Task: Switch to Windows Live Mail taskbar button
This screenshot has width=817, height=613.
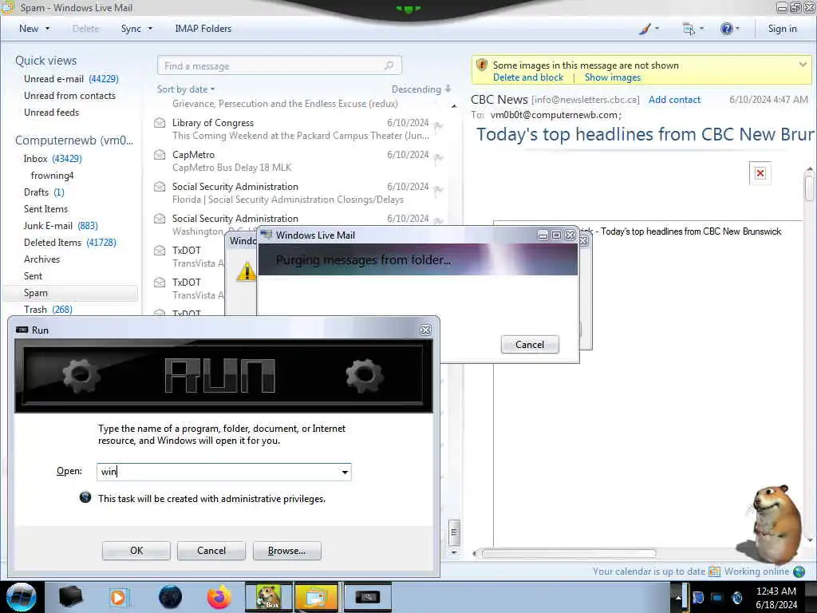Action: (x=316, y=597)
